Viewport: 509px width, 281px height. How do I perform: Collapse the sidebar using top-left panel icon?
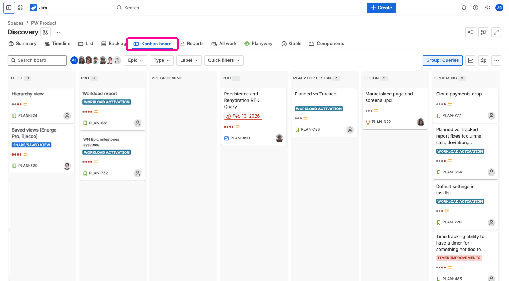9,8
